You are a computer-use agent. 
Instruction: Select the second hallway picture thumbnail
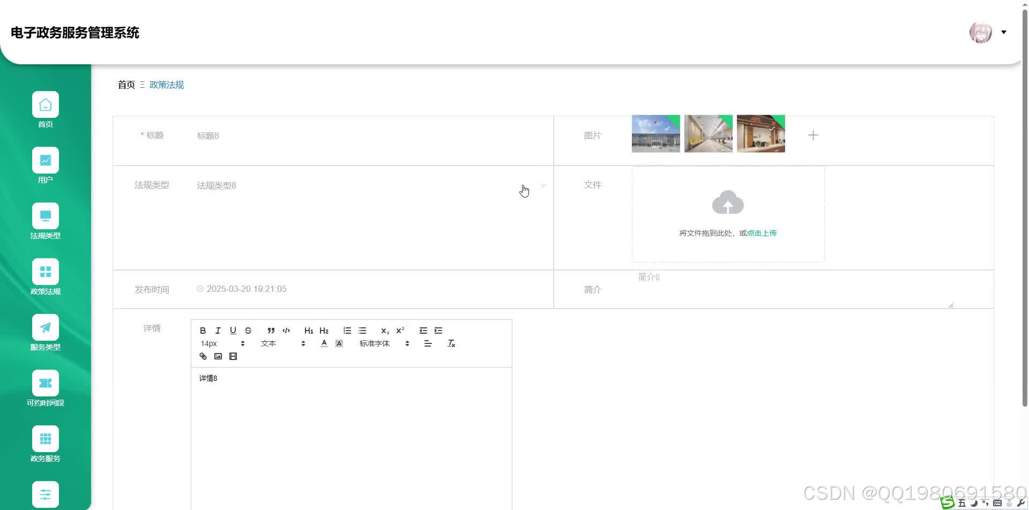[709, 134]
